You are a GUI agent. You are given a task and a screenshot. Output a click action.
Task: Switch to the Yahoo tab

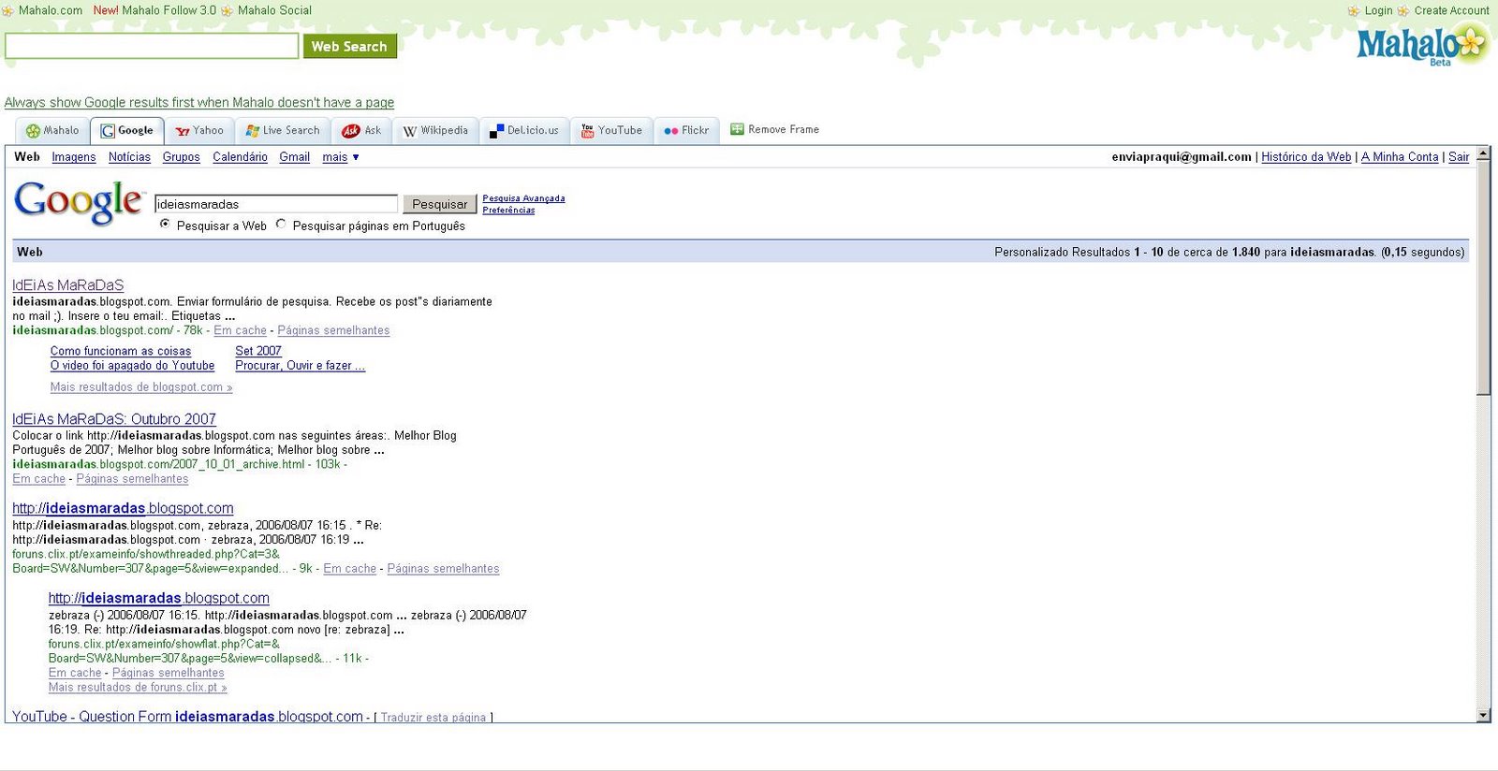[x=199, y=131]
